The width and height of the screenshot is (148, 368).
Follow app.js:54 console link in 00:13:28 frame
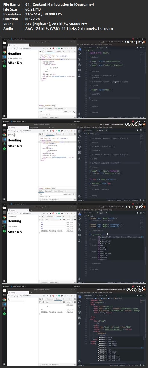(70, 222)
